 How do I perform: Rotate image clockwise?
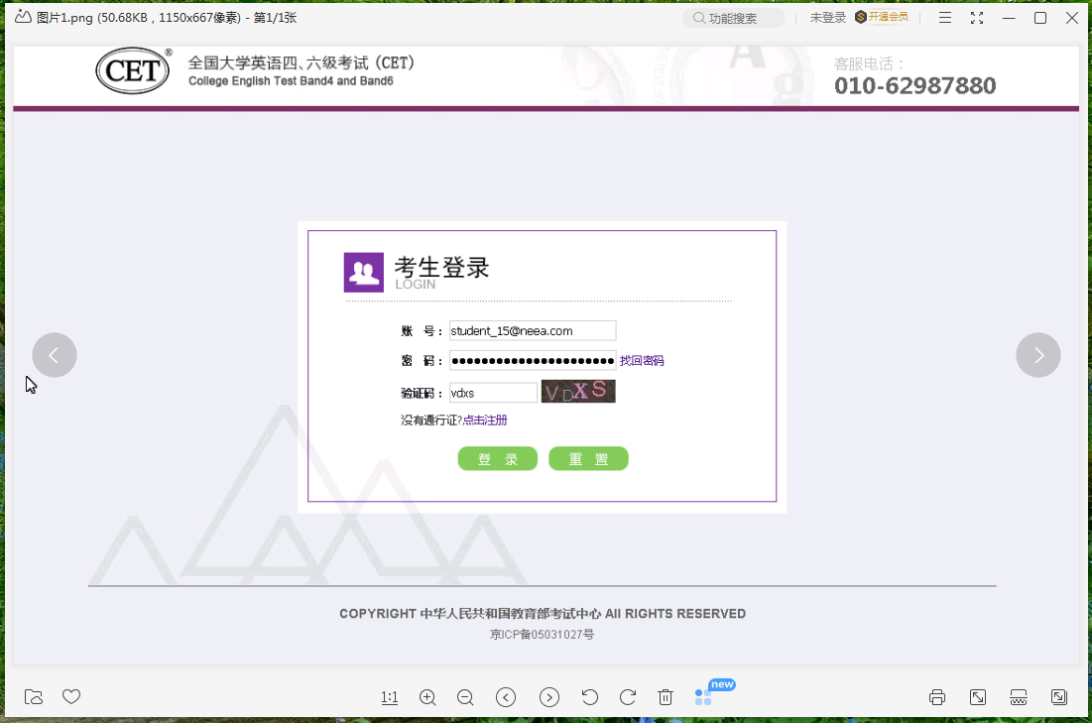coord(628,697)
